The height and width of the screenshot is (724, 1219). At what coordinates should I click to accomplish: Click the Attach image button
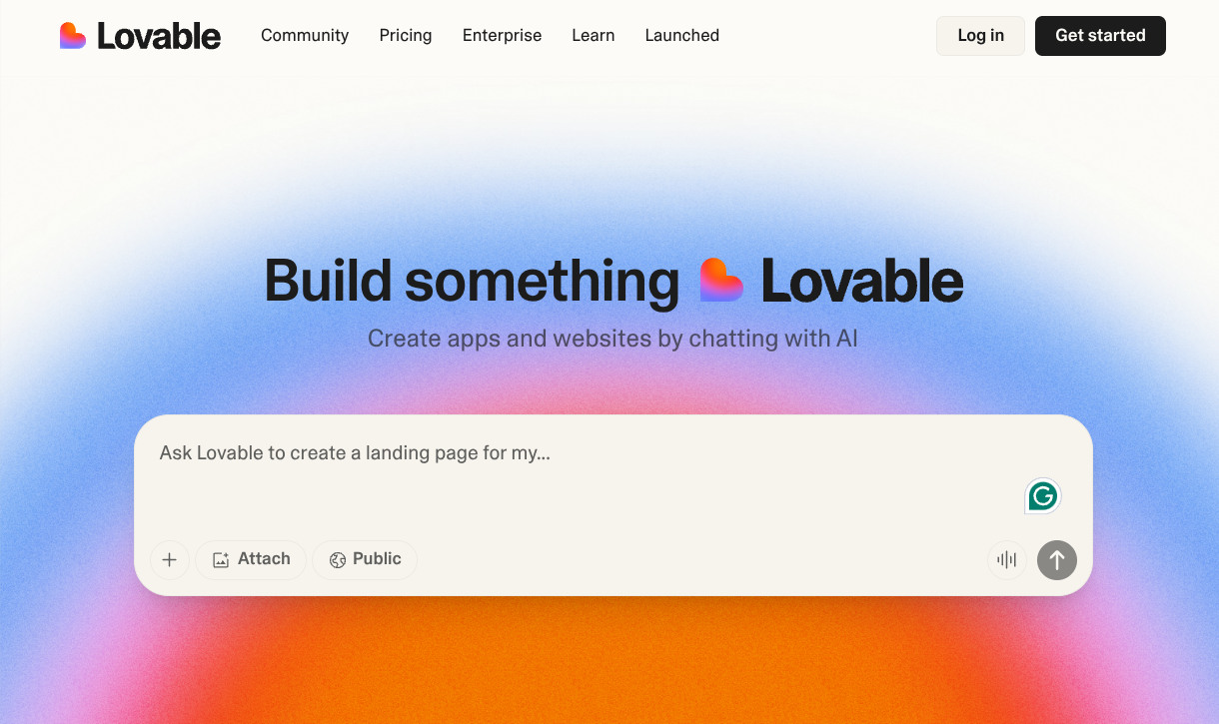tap(251, 559)
